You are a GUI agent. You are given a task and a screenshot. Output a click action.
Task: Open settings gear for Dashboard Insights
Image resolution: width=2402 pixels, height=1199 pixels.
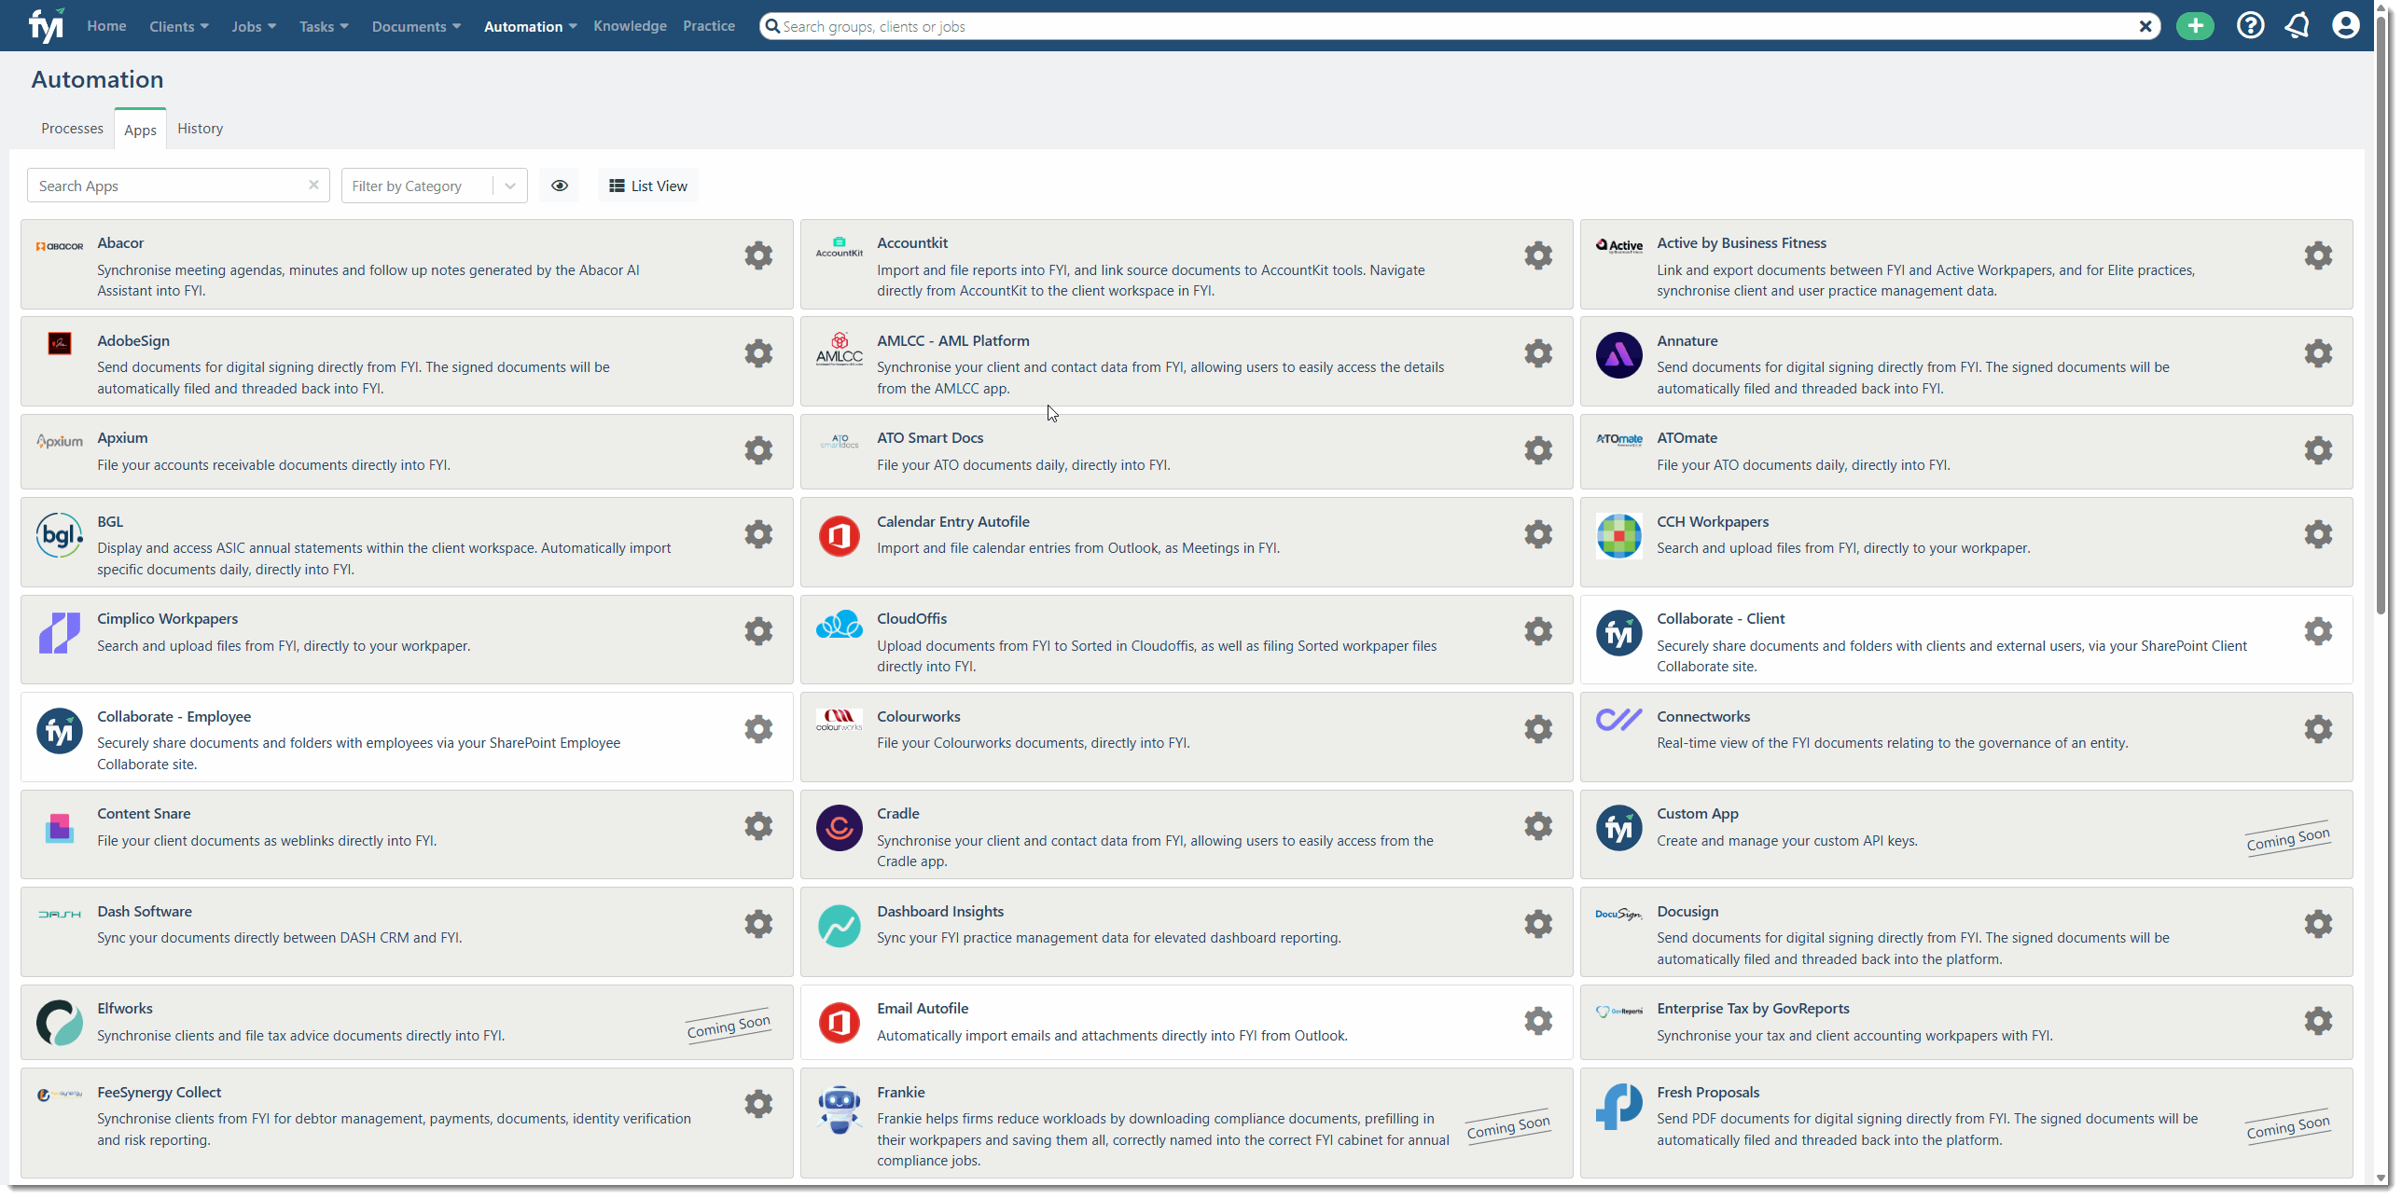click(x=1538, y=924)
